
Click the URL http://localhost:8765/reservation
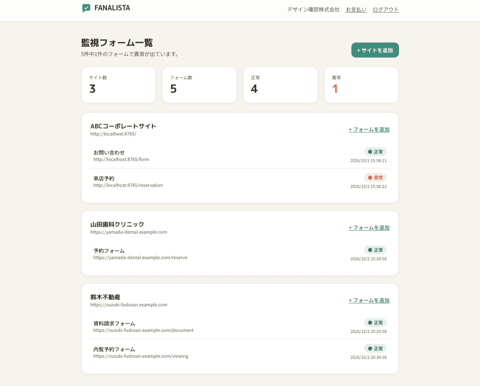pyautogui.click(x=128, y=185)
